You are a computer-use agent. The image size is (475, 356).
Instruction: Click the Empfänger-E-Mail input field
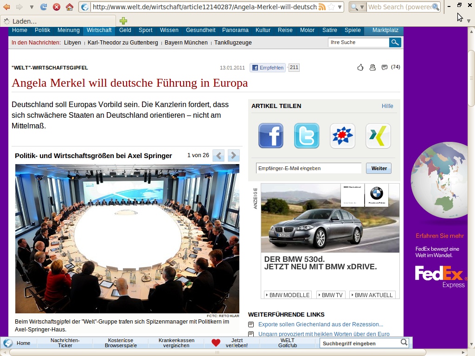tap(308, 168)
